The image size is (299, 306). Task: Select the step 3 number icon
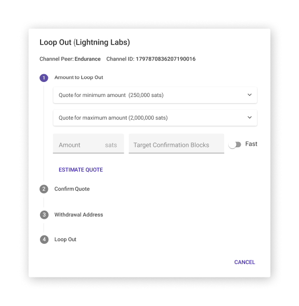[x=44, y=215]
